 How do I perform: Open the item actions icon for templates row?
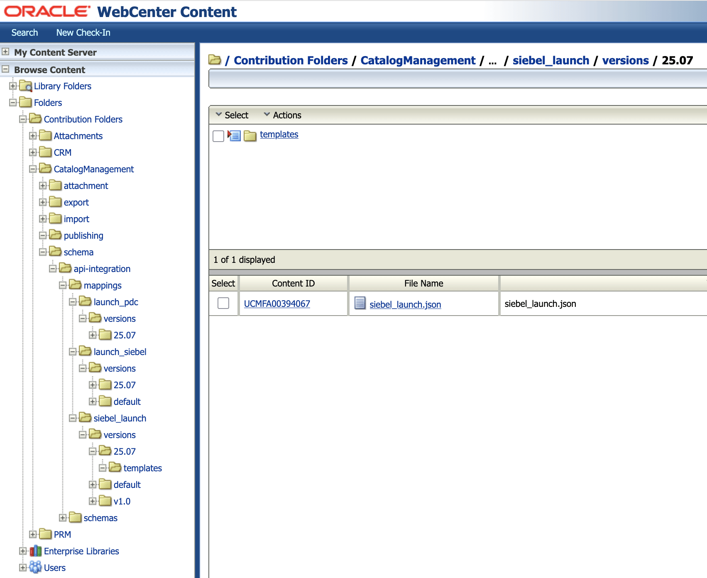click(234, 135)
